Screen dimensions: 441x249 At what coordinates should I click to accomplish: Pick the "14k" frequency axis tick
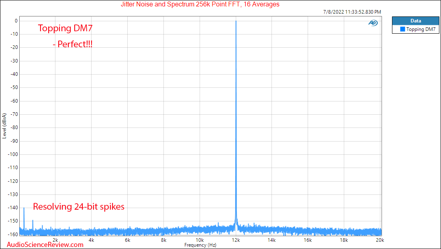[x=272, y=240]
